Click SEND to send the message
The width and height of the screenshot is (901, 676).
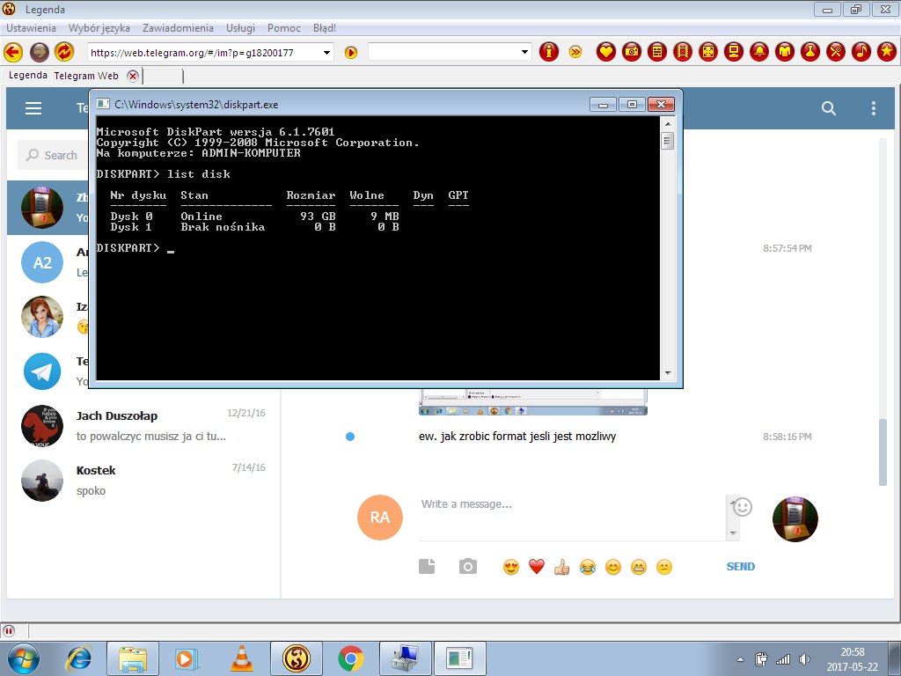pyautogui.click(x=741, y=566)
